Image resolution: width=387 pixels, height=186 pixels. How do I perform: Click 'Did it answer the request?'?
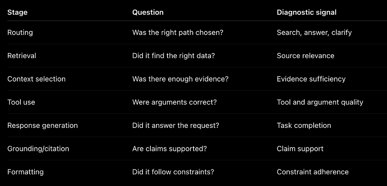176,125
